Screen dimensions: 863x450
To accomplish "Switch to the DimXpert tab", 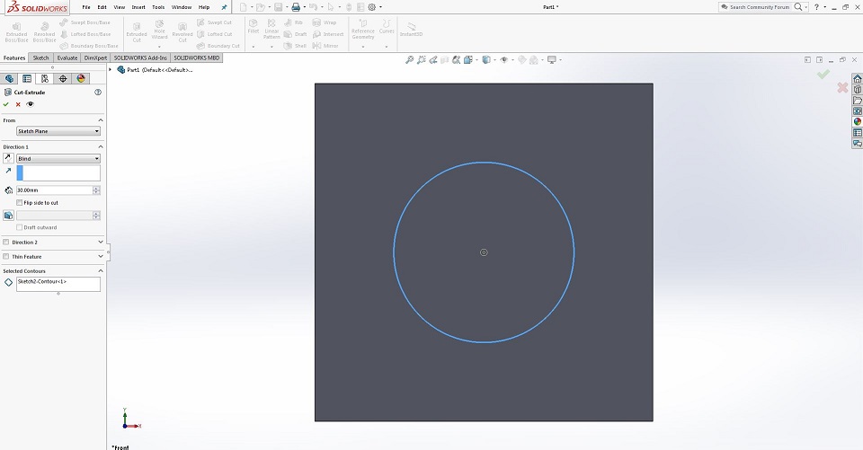I will click(96, 57).
